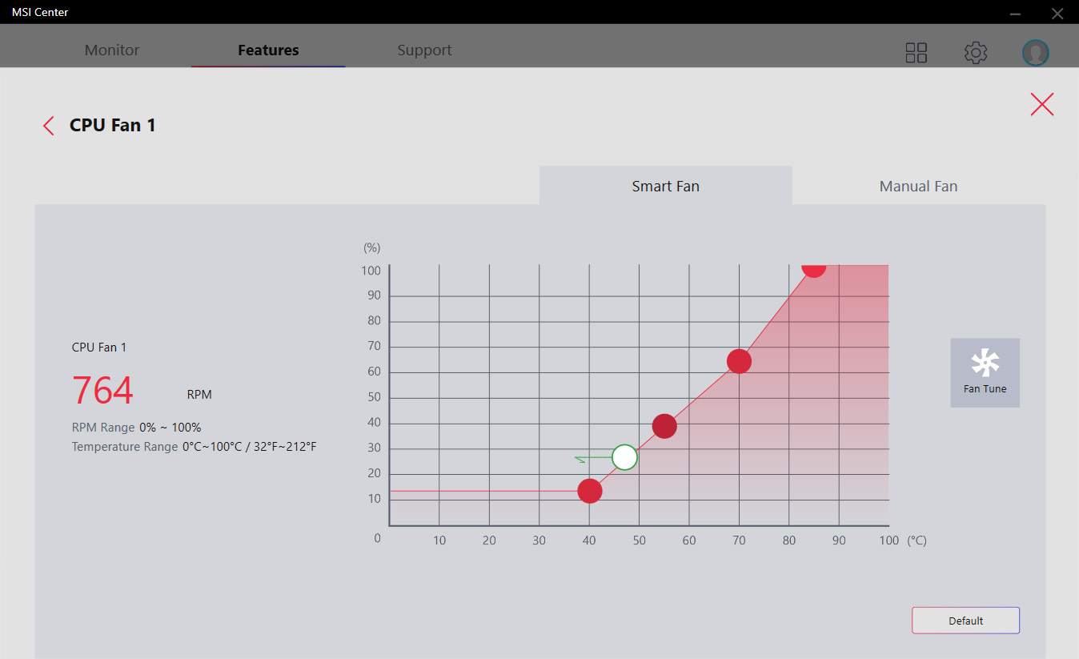1079x659 pixels.
Task: Select the top fan curve point at 85°C
Action: tap(813, 267)
